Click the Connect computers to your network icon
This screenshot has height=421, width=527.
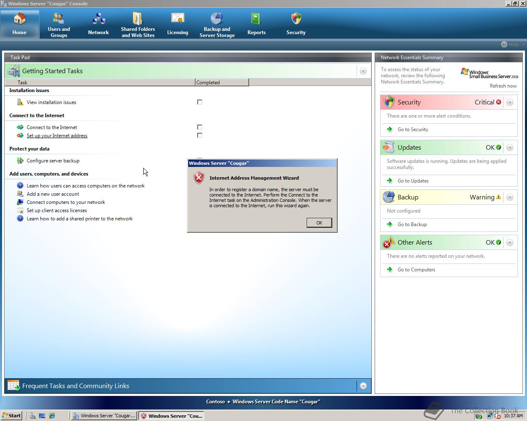click(20, 202)
